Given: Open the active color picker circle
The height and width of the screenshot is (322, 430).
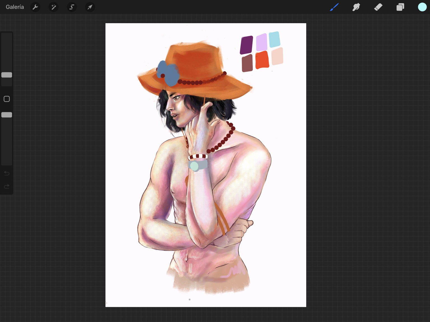Looking at the screenshot, I should coord(422,7).
